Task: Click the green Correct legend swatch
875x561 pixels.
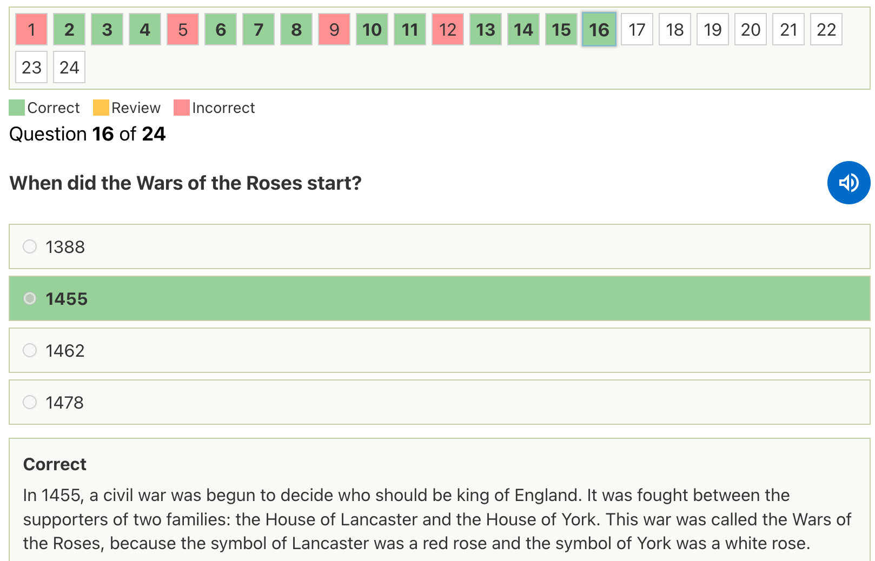Action: (17, 108)
